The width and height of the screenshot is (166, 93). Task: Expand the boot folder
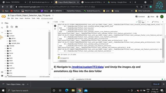[5, 33]
